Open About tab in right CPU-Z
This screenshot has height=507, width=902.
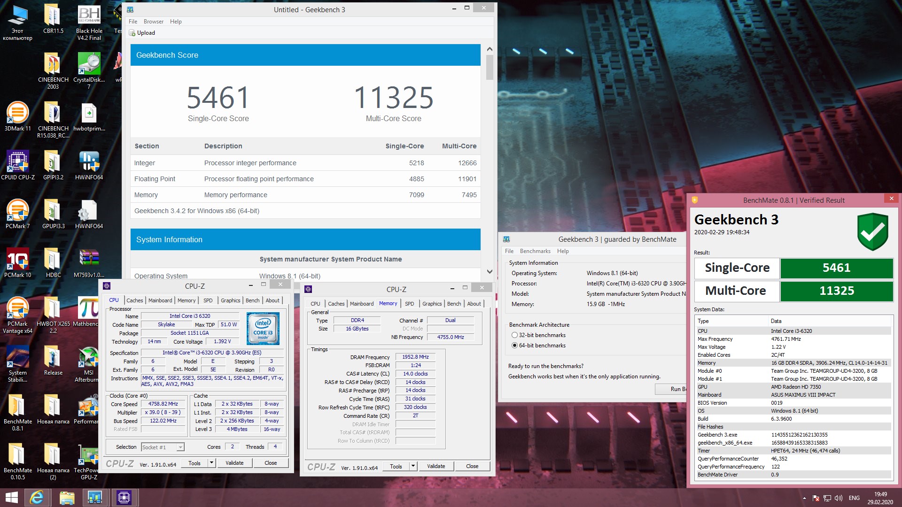tap(474, 304)
